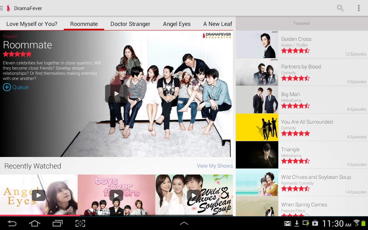Tap the search magnifier icon
The width and height of the screenshot is (368, 230).
tap(340, 8)
